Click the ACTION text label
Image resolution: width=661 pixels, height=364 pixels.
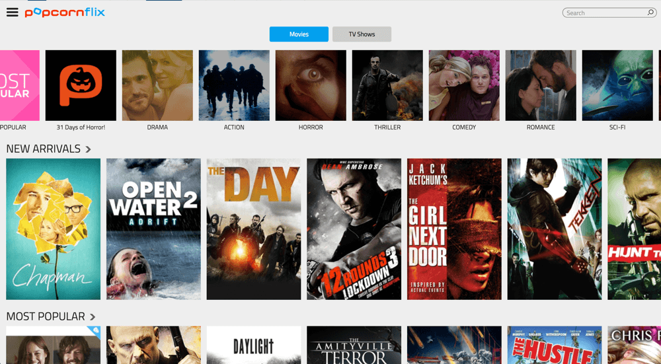[x=234, y=127]
